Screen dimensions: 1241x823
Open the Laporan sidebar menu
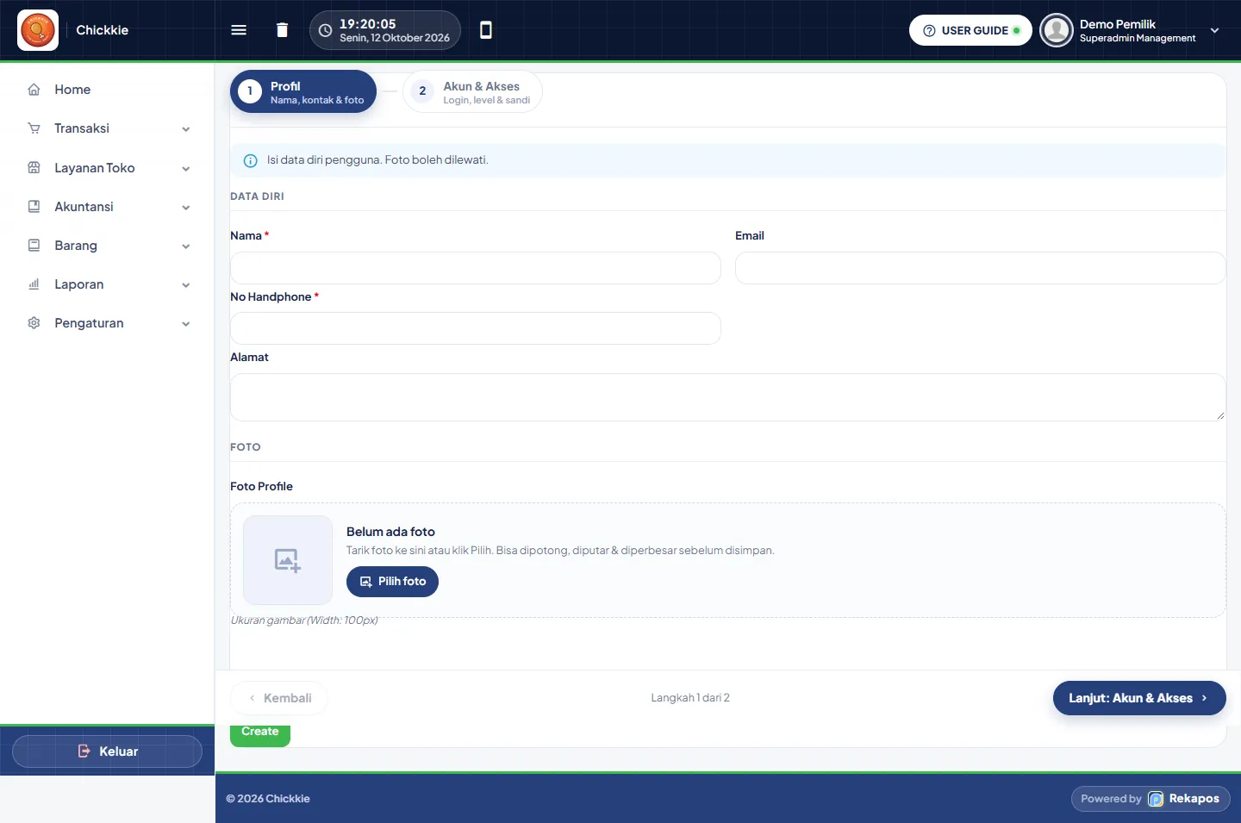(x=108, y=284)
